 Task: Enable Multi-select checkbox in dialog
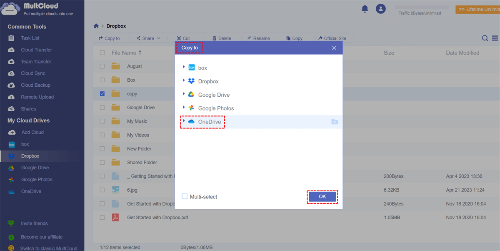click(185, 196)
